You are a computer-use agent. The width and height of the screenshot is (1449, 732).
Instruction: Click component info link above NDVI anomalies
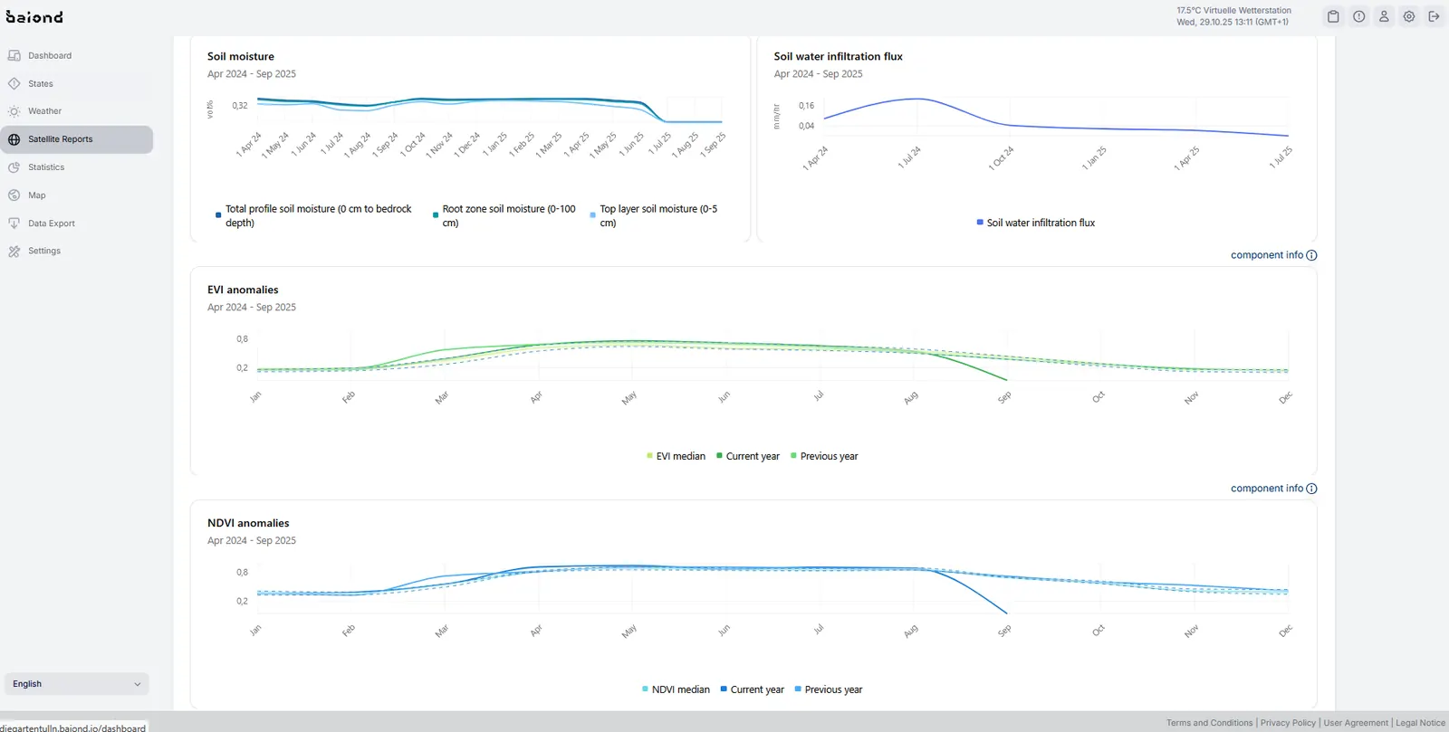tap(1266, 489)
